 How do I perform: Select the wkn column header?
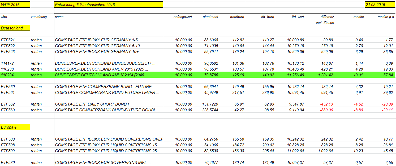pyautogui.click(x=4, y=17)
